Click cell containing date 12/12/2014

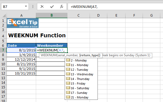click(21, 59)
